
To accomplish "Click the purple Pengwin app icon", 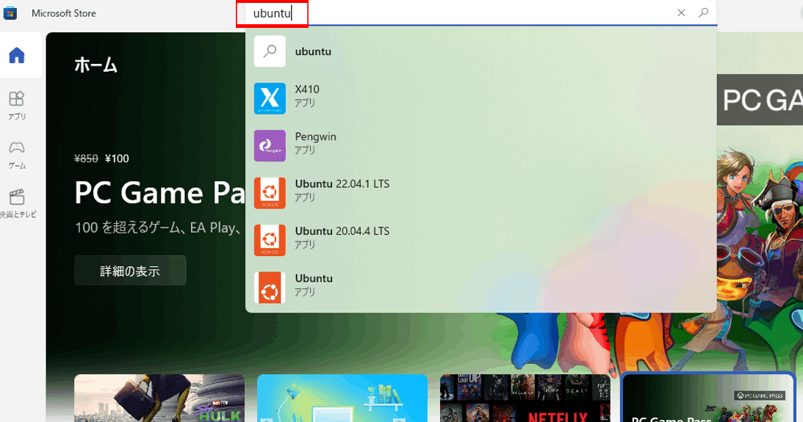I will coord(270,145).
